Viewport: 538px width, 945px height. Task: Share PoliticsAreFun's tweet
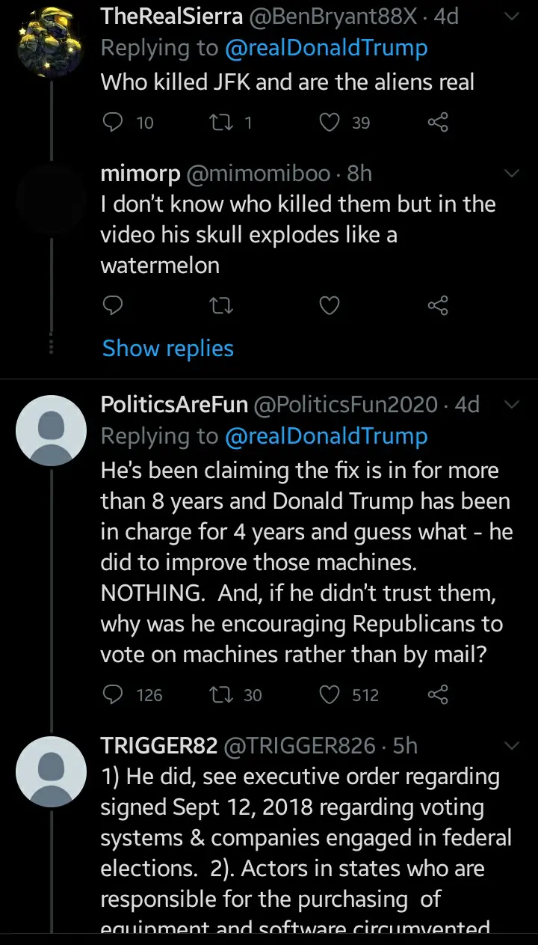tap(437, 695)
